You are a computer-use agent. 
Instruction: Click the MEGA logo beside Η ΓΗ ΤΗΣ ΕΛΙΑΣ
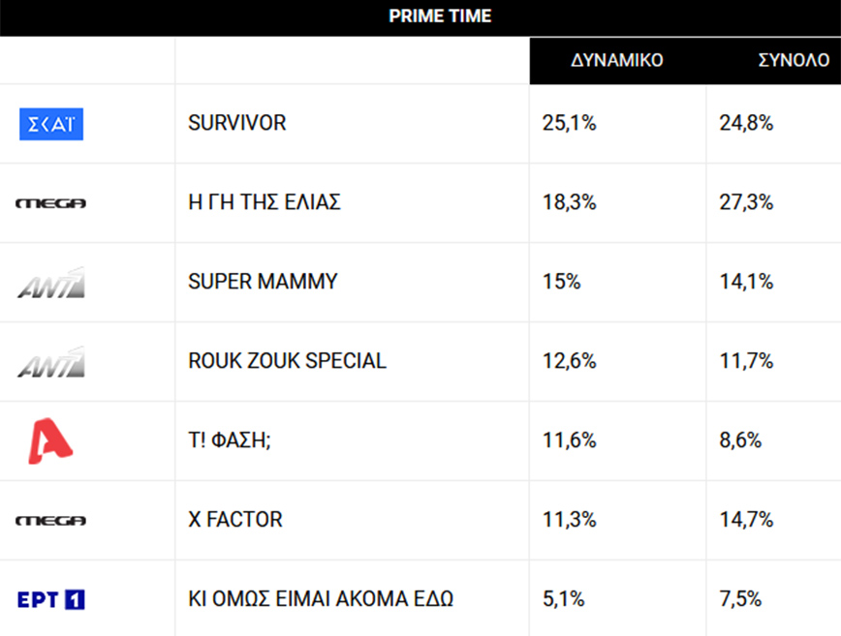click(51, 203)
